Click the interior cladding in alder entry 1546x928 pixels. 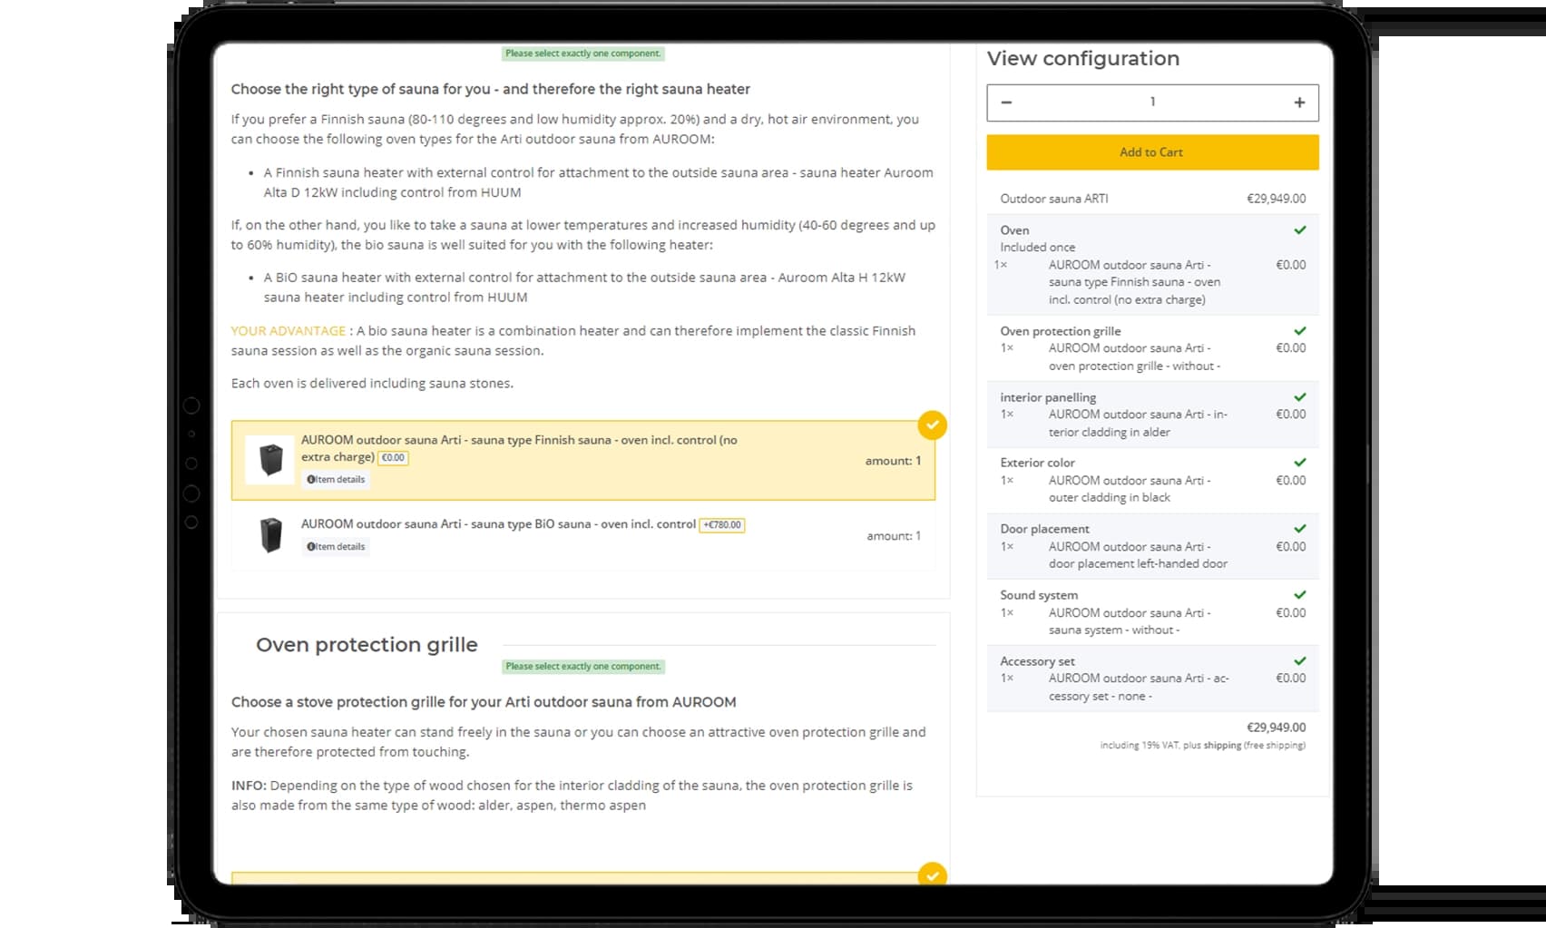1138,423
